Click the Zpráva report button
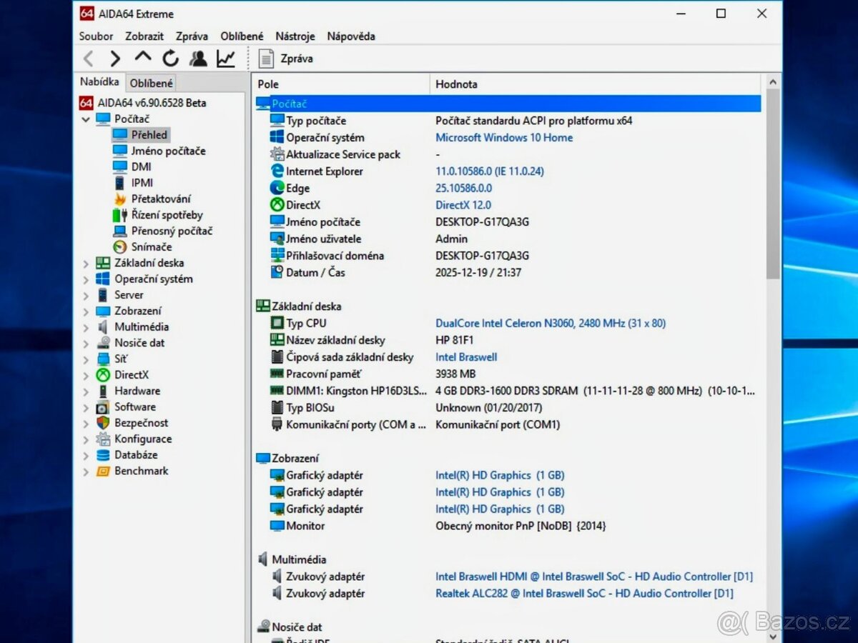 [x=285, y=59]
